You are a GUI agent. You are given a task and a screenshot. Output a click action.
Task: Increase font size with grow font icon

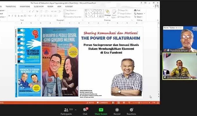[x=30, y=12]
